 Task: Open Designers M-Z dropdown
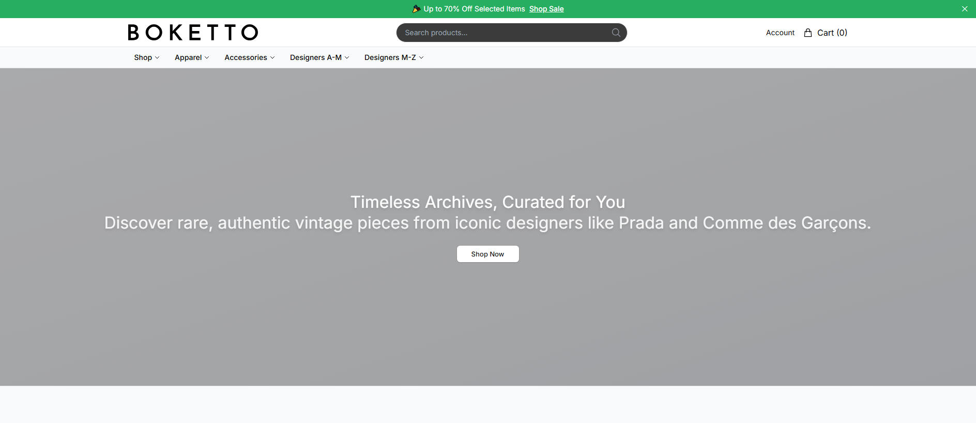(x=394, y=57)
